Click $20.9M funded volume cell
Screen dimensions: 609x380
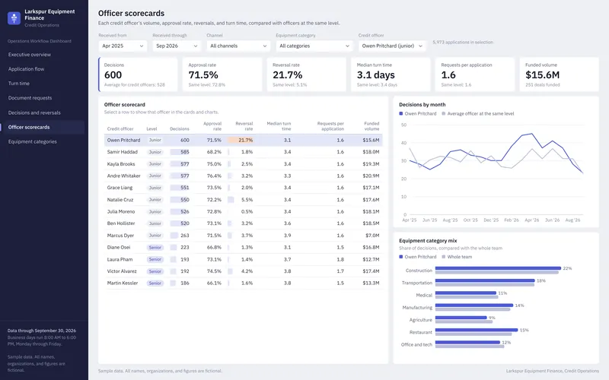(x=371, y=176)
